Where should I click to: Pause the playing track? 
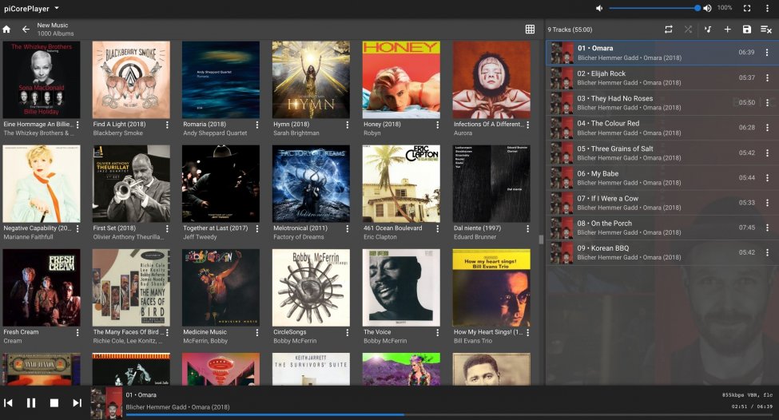tap(31, 402)
